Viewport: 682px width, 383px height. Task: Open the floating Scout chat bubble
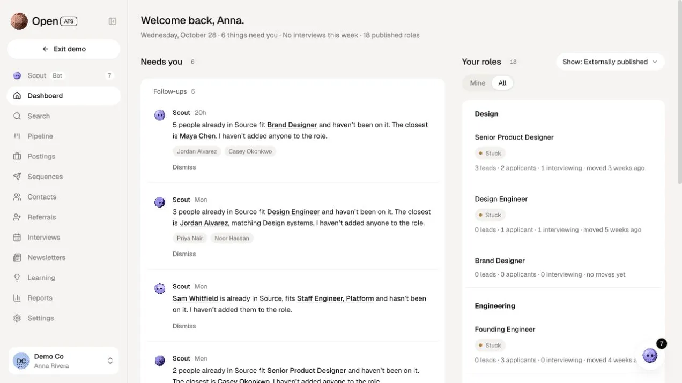pos(650,355)
